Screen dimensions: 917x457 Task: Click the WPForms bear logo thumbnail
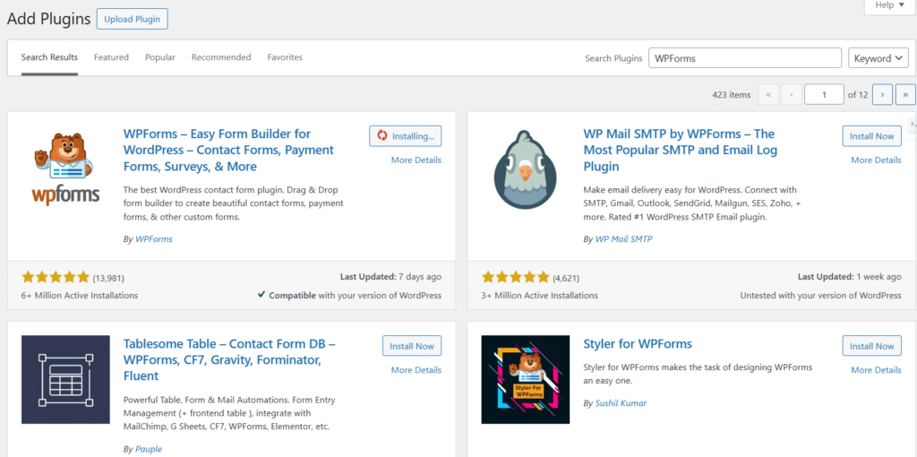(65, 169)
